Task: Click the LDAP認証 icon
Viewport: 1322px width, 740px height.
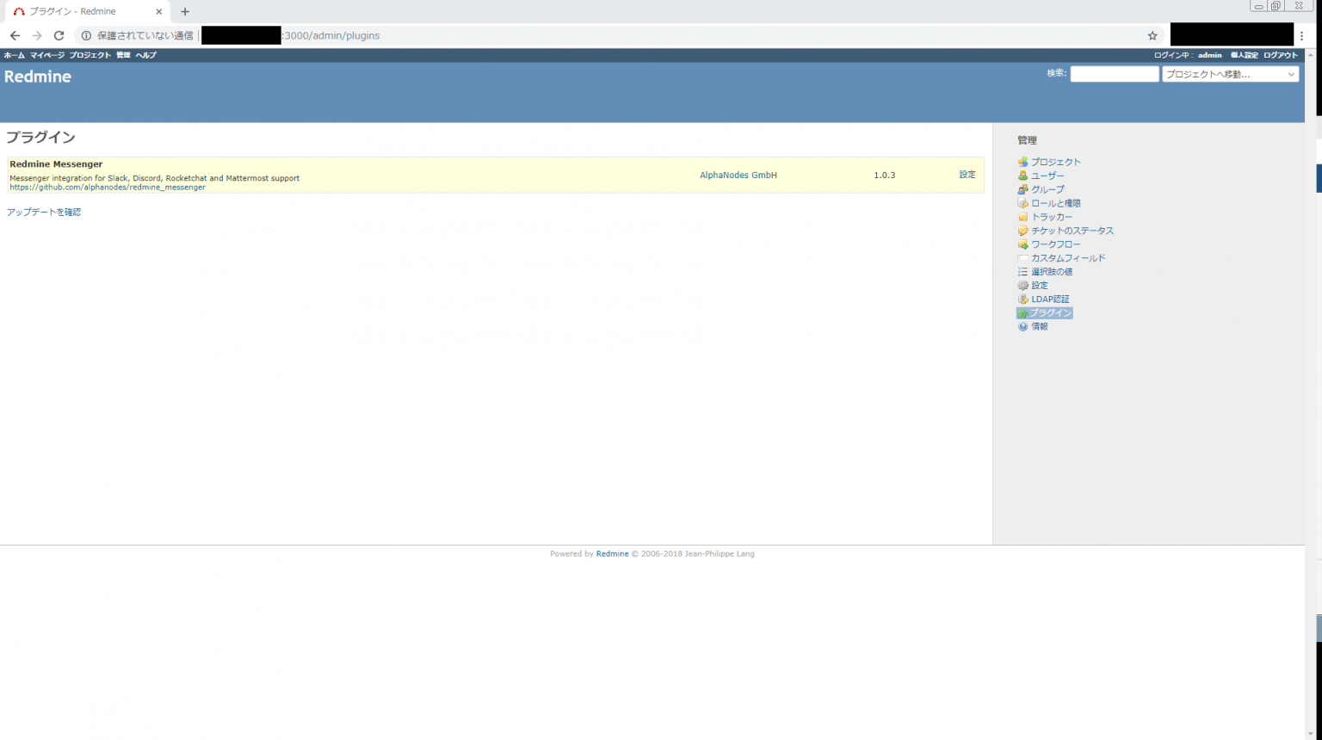Action: [x=1022, y=299]
